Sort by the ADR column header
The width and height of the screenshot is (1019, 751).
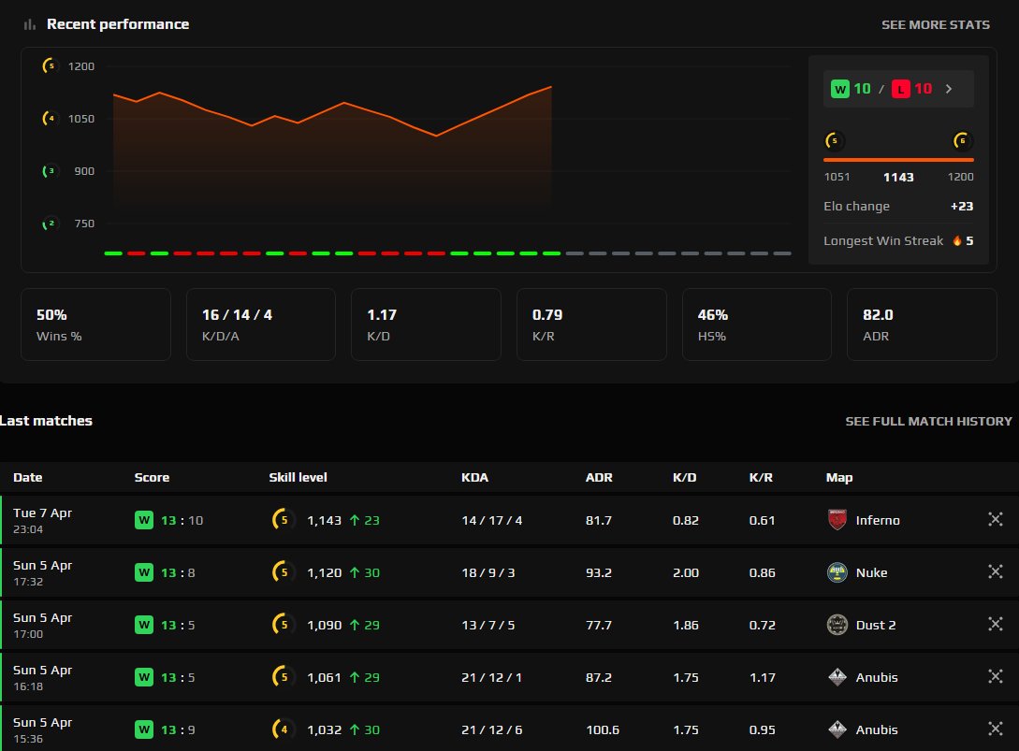pos(599,478)
